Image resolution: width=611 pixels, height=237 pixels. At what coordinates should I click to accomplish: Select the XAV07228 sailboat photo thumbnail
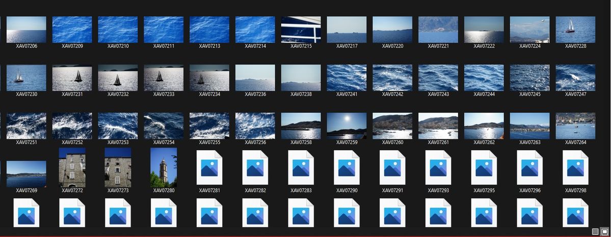575,29
